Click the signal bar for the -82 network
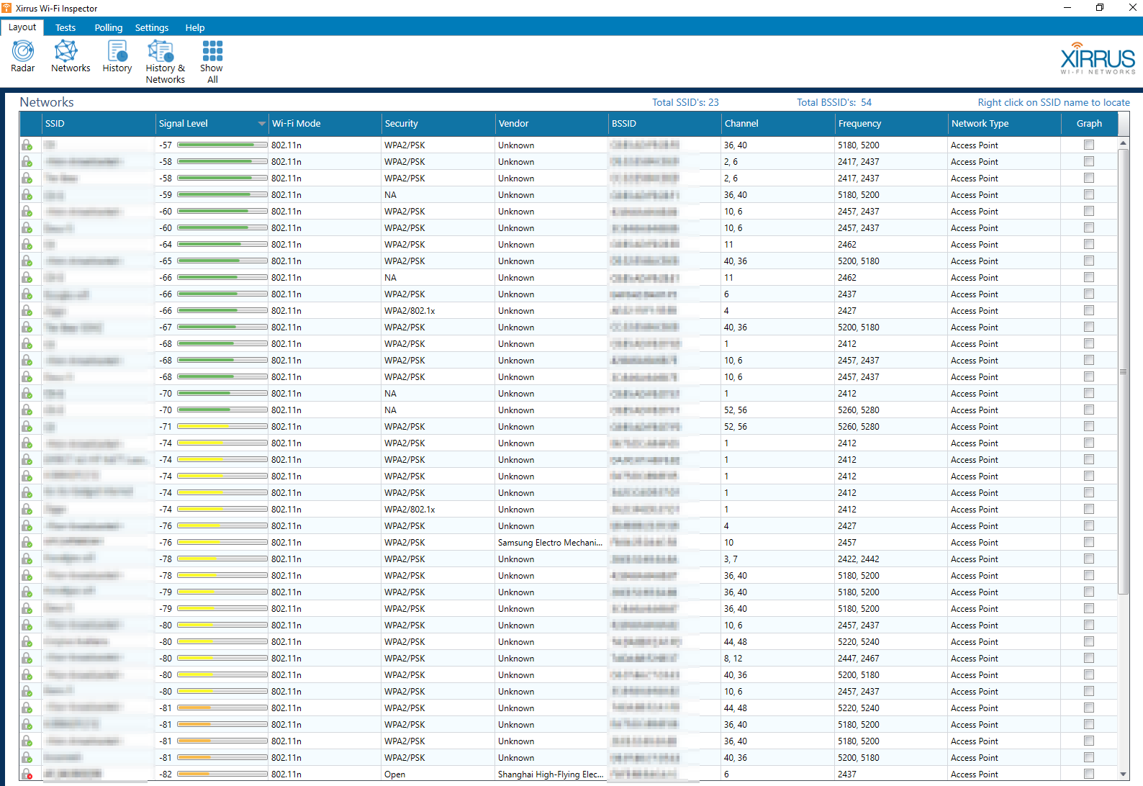The height and width of the screenshot is (786, 1143). pos(222,774)
